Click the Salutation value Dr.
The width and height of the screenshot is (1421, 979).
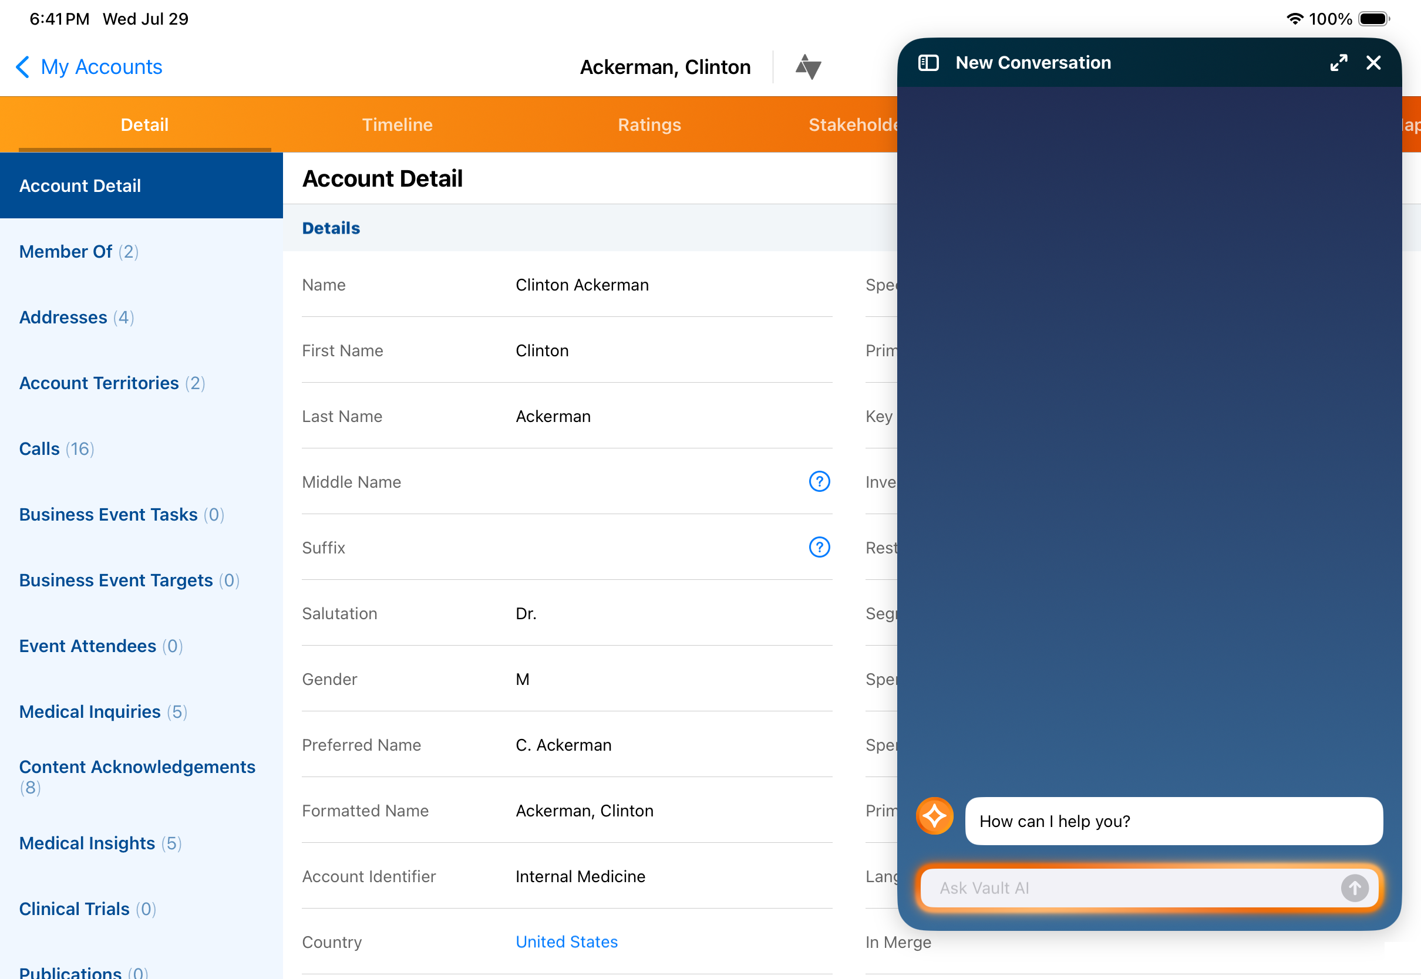[526, 613]
